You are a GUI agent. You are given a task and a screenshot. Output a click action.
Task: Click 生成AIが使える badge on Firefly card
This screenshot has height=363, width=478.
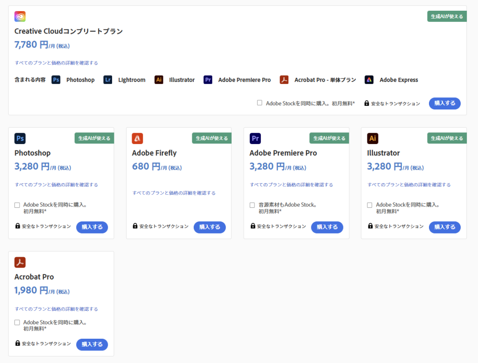click(x=211, y=138)
